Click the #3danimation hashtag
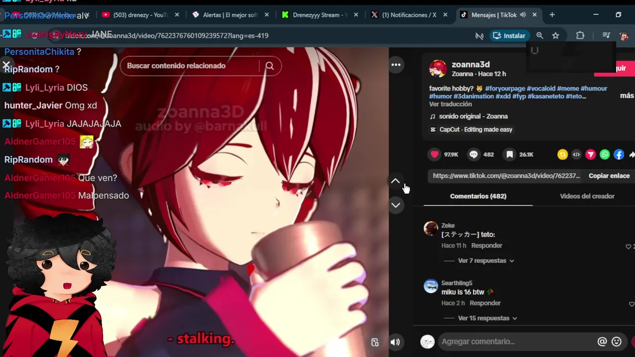 pyautogui.click(x=473, y=96)
